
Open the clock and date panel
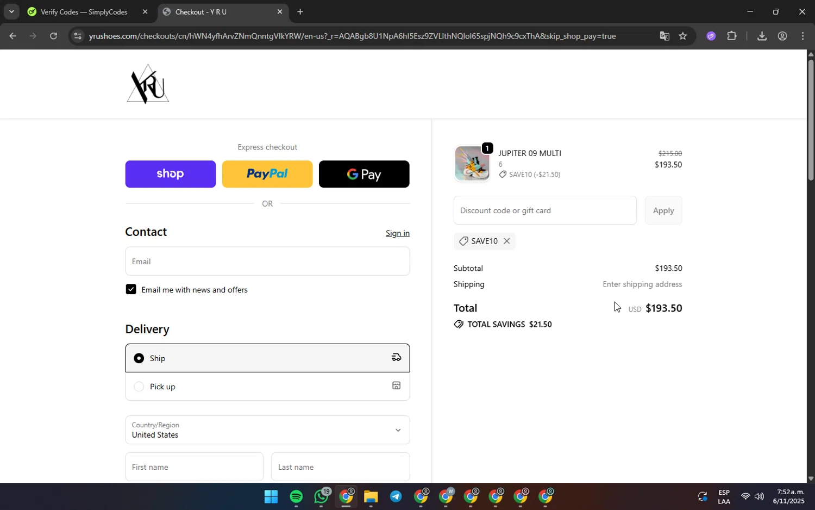point(790,496)
